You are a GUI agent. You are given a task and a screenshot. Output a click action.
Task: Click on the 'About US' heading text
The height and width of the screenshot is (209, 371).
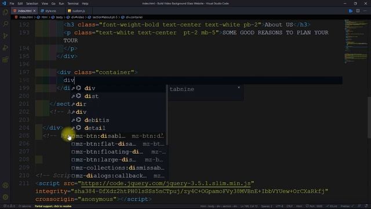pos(279,24)
